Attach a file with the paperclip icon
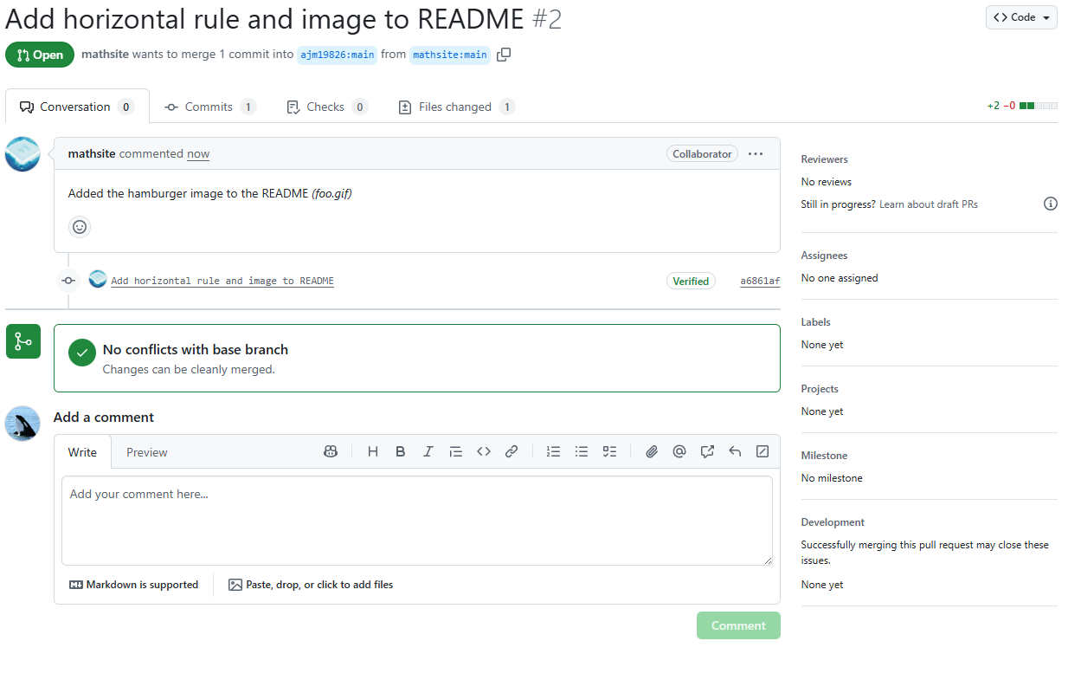The image size is (1081, 693). [x=652, y=451]
